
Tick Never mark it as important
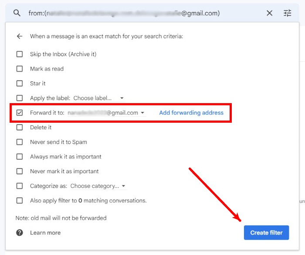tap(20, 171)
